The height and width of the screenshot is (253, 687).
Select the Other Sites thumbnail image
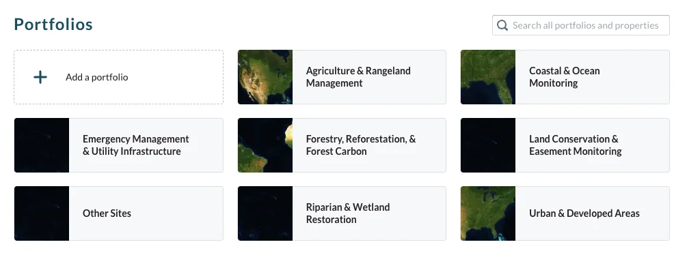click(42, 213)
